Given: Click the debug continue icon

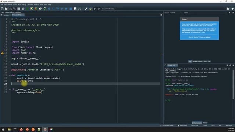Looking at the screenshot, I should tap(66, 9).
